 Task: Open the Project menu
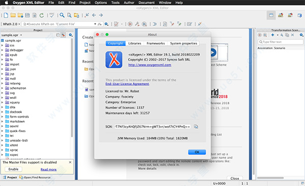click(85, 3)
